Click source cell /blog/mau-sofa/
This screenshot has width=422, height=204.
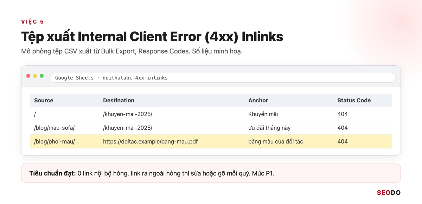tap(54, 128)
